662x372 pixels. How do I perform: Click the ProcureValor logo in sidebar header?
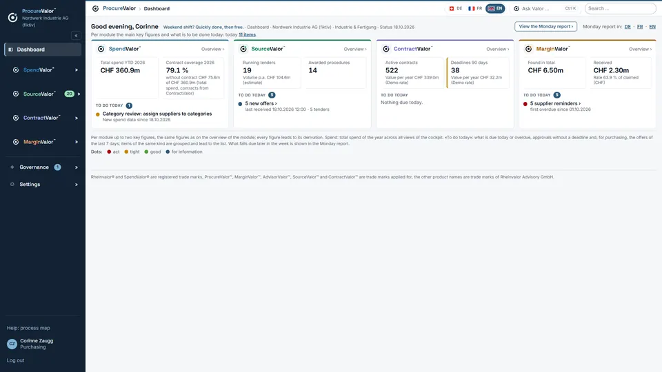12,17
